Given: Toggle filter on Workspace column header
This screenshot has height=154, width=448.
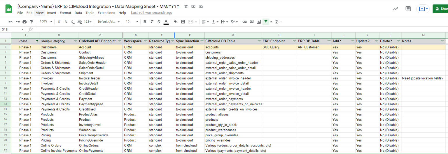Looking at the screenshot, I should pos(146,41).
